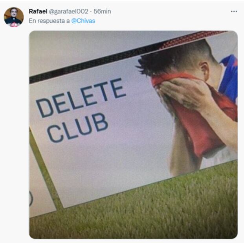Click the player's ear in the photo

(205, 71)
